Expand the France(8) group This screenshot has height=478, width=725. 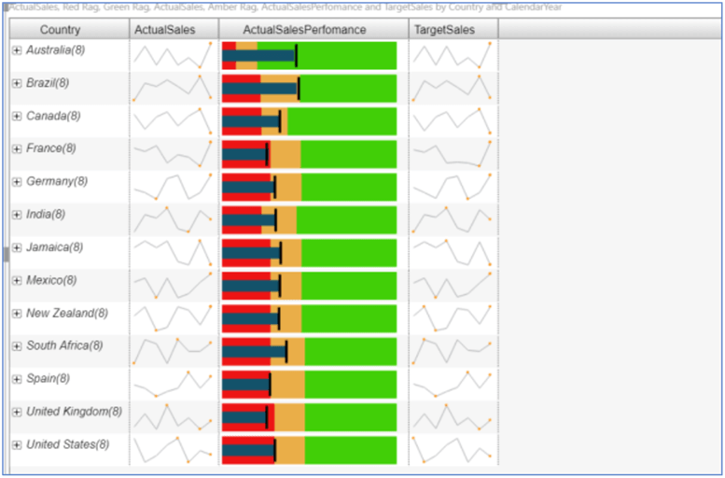pyautogui.click(x=17, y=149)
